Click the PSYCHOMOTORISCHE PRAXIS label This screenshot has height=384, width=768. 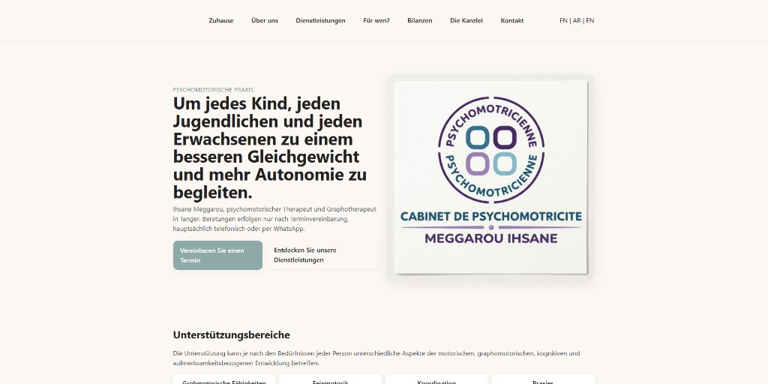click(x=213, y=90)
